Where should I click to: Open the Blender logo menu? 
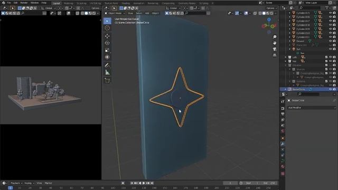3,3
